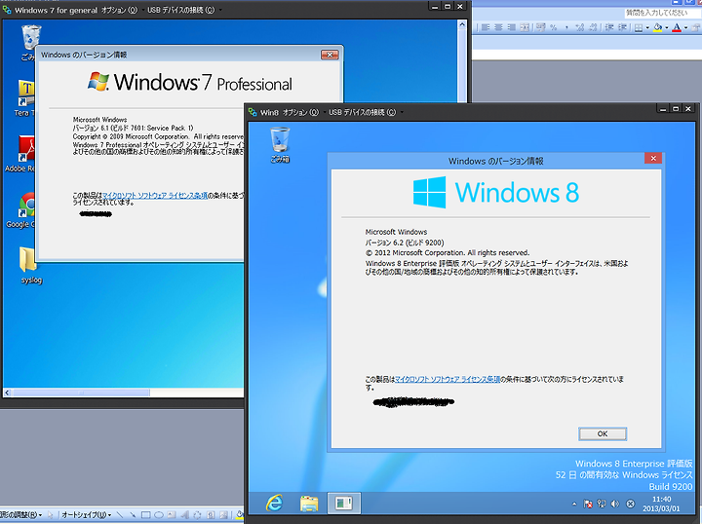Click left scroll arrow in Windows 7 VM window

click(x=7, y=393)
